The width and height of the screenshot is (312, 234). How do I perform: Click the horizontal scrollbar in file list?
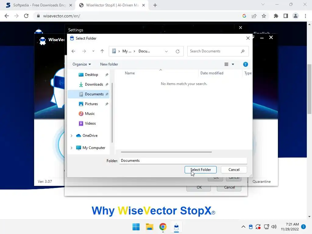tap(166, 152)
